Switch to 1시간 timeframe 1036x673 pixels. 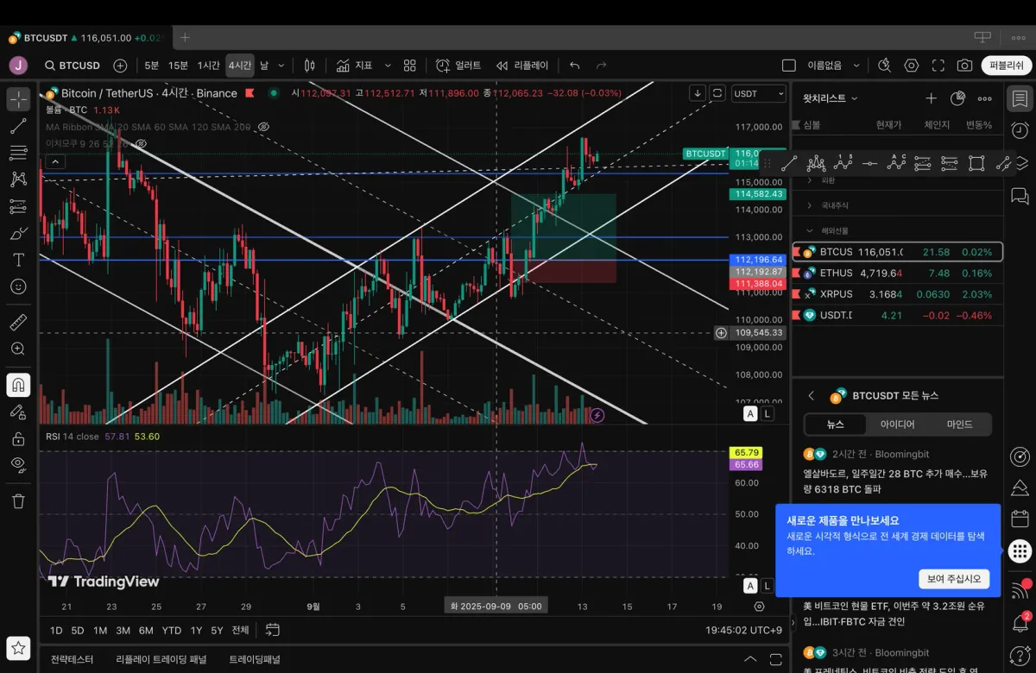tap(208, 66)
